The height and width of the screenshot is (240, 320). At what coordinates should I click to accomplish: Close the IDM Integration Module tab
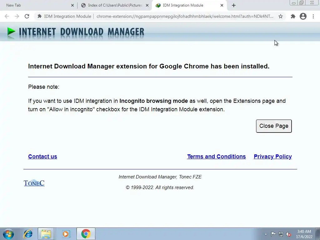pyautogui.click(x=222, y=6)
